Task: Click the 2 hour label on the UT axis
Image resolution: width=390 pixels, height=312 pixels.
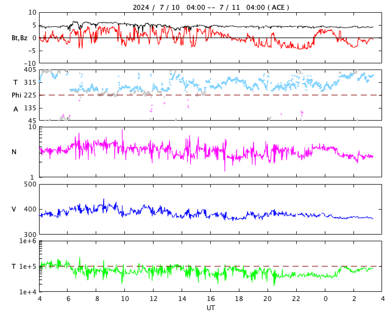Action: click(x=354, y=299)
